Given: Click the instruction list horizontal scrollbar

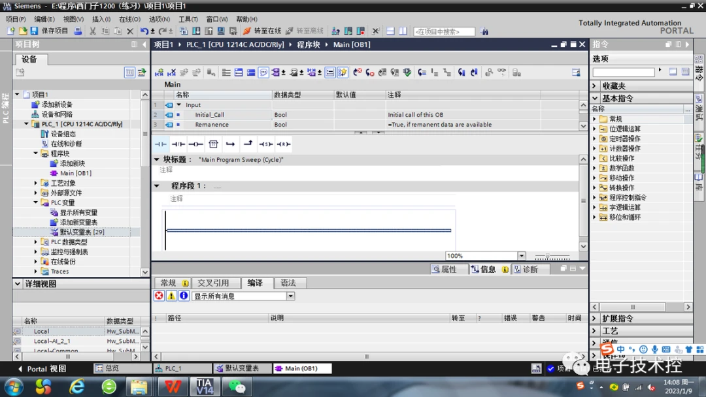Looking at the screenshot, I should pos(632,307).
